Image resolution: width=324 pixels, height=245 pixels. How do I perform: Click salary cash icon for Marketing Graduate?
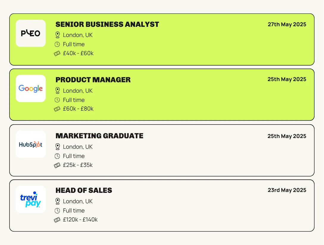pyautogui.click(x=57, y=165)
